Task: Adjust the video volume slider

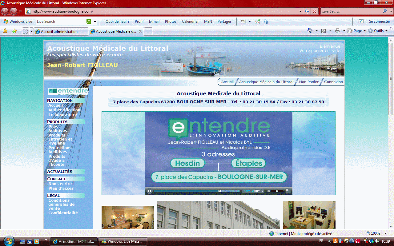Action: point(277,191)
